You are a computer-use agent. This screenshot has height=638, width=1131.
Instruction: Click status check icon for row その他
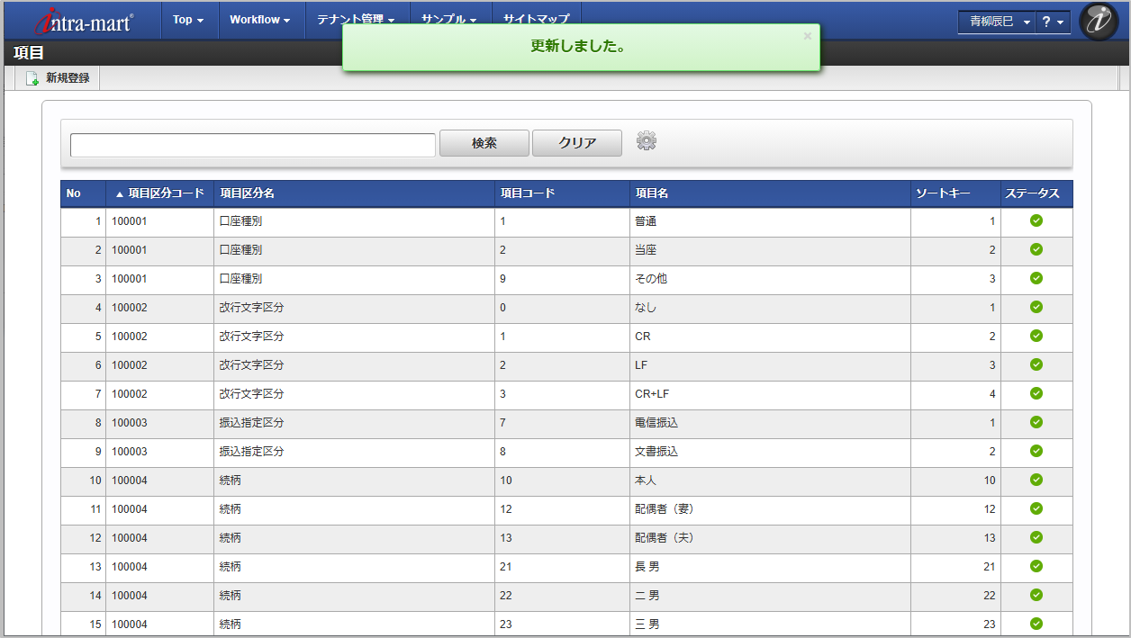1036,278
